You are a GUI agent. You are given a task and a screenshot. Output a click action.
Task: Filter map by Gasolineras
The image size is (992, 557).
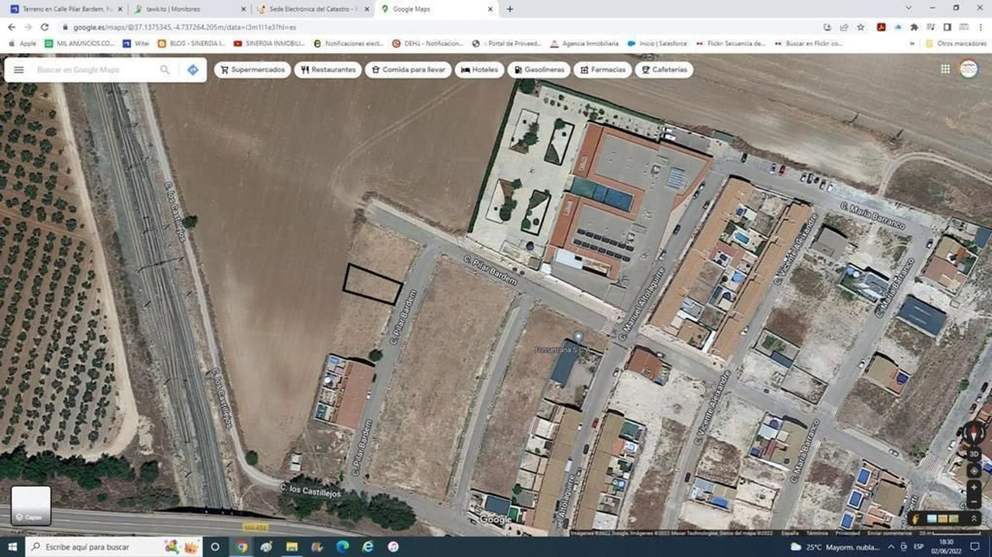(538, 69)
